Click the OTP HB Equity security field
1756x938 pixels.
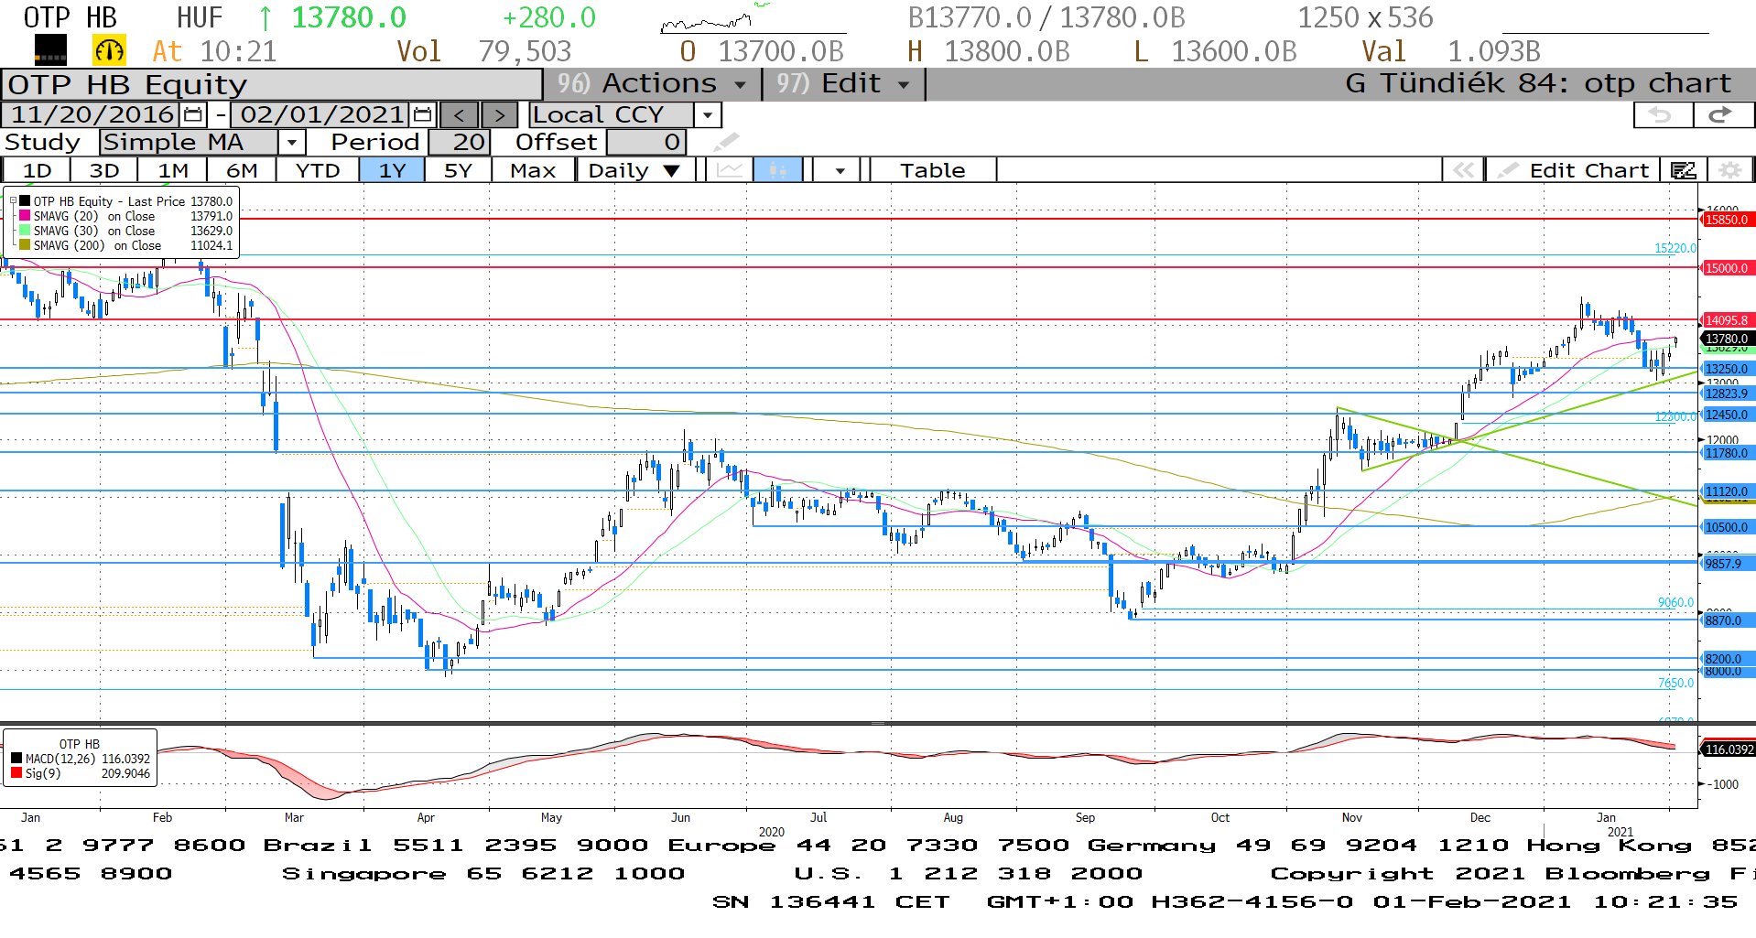[272, 83]
